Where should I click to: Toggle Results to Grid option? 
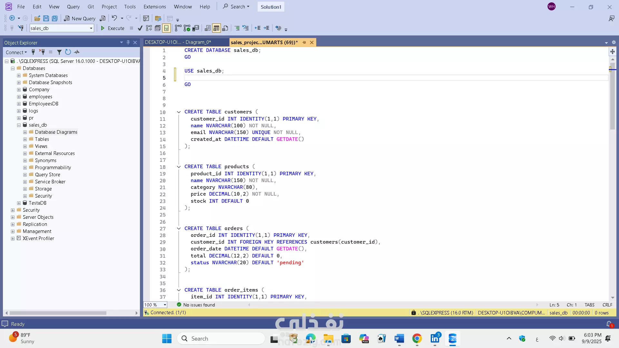216,28
